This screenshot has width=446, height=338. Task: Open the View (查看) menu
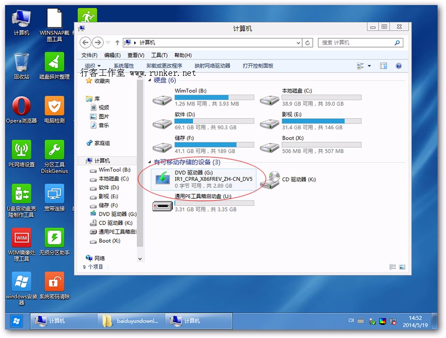click(135, 55)
